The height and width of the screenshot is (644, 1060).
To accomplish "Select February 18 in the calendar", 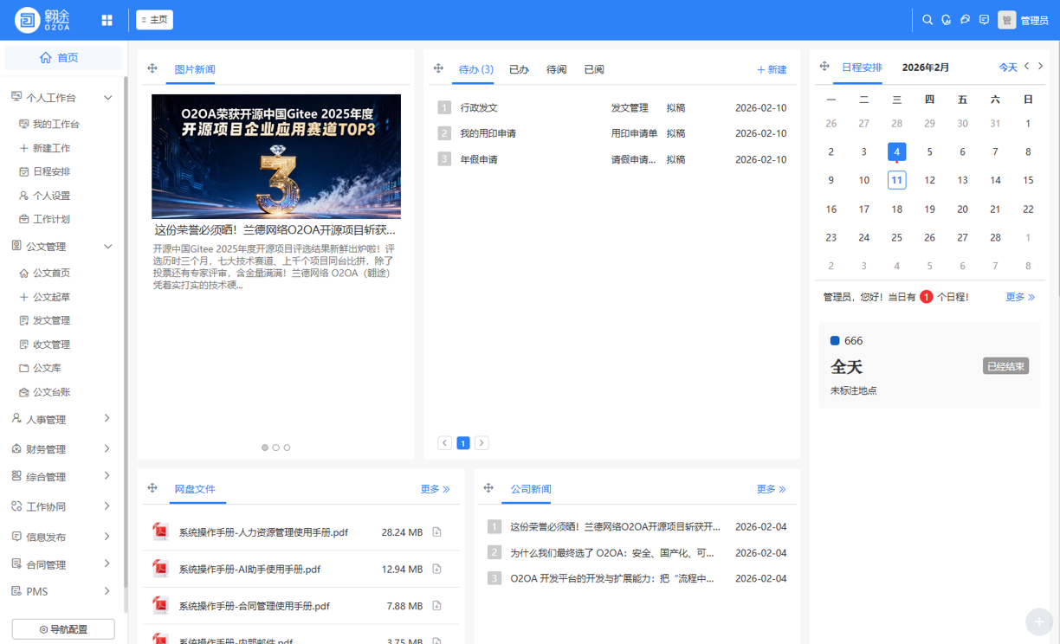I will click(x=896, y=209).
